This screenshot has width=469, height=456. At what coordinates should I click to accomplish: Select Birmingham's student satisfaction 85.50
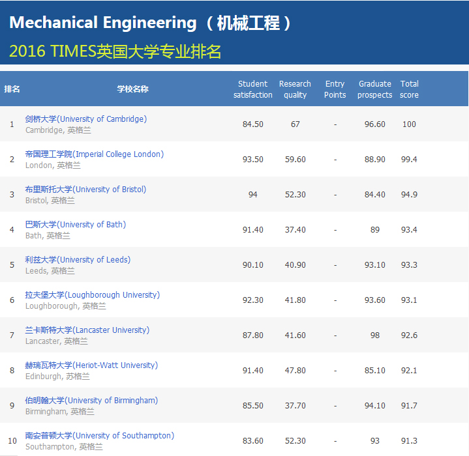pyautogui.click(x=252, y=406)
